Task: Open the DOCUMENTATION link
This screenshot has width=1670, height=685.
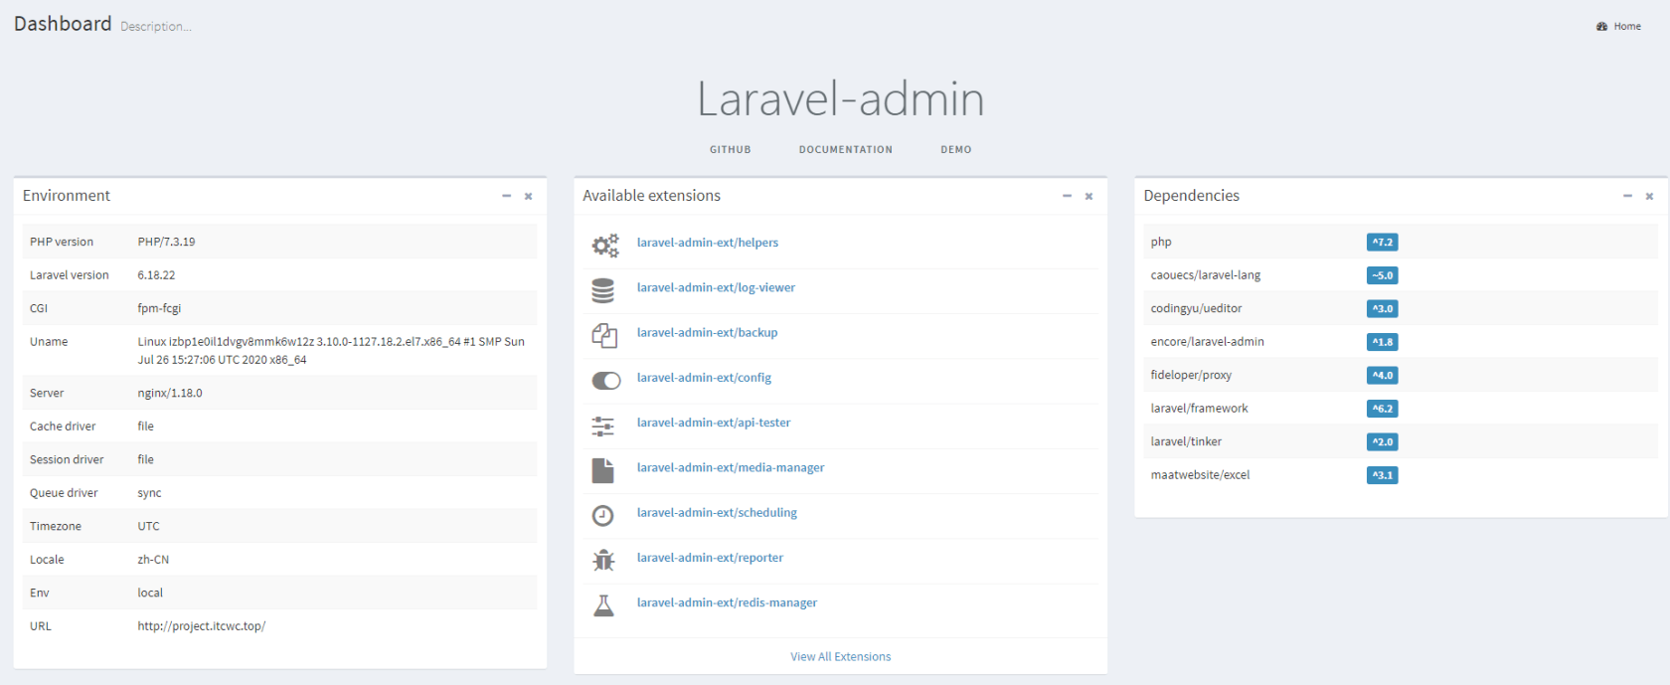Action: click(846, 149)
